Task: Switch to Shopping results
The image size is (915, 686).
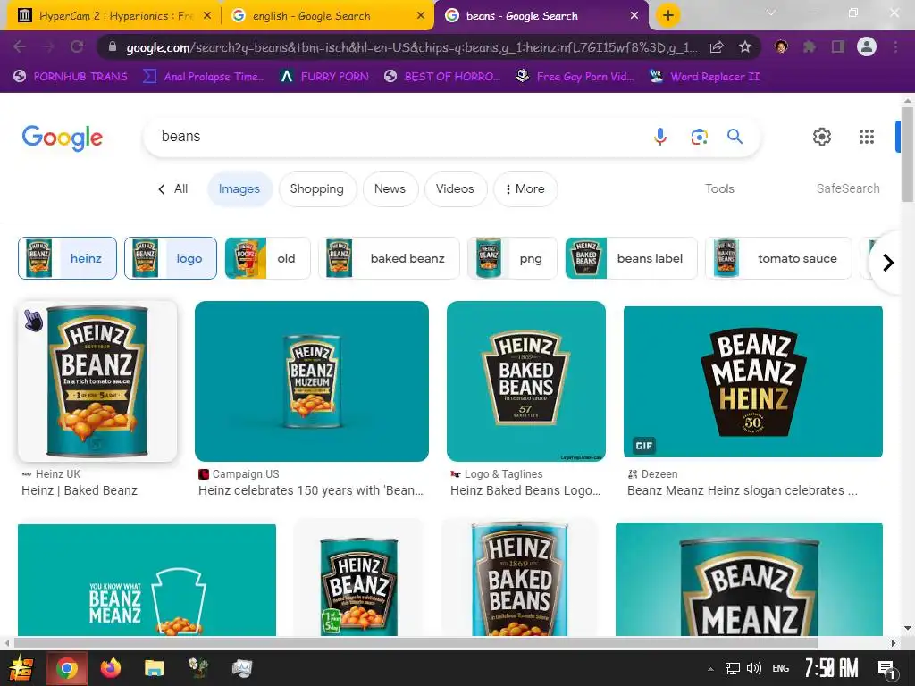Action: [317, 189]
